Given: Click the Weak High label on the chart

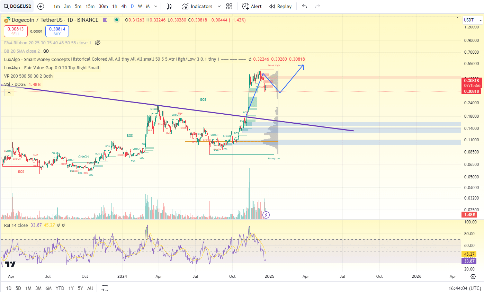Looking at the screenshot, I should click(x=274, y=65).
